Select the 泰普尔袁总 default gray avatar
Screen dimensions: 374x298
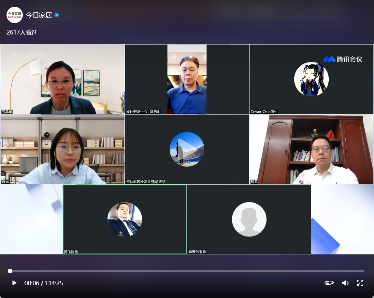point(249,219)
